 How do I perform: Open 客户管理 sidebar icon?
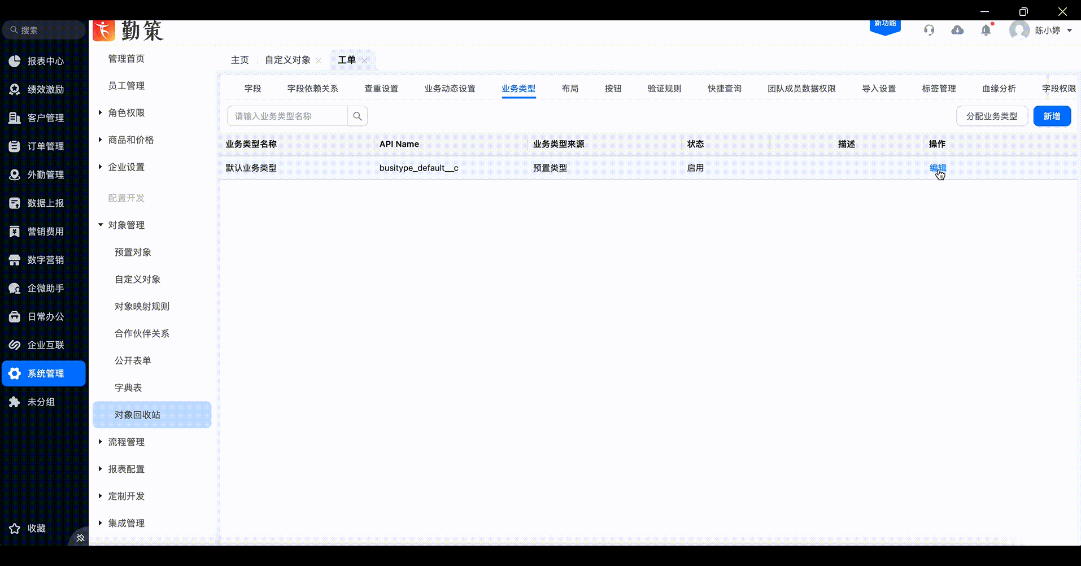coord(15,117)
